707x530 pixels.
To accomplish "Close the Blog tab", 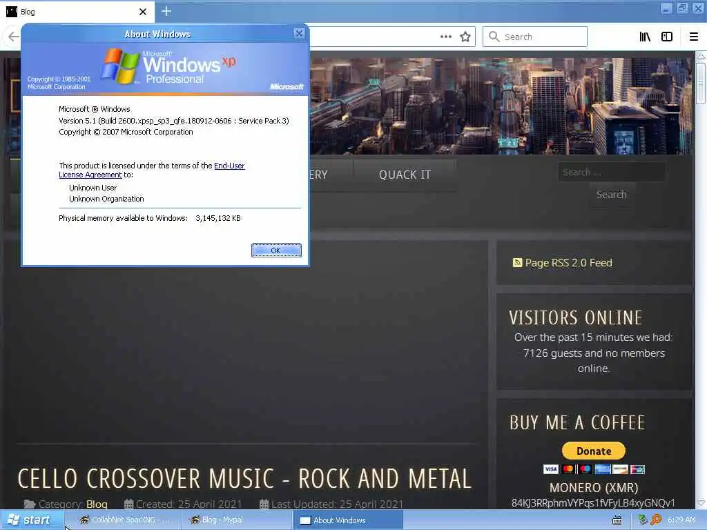I will 142,12.
